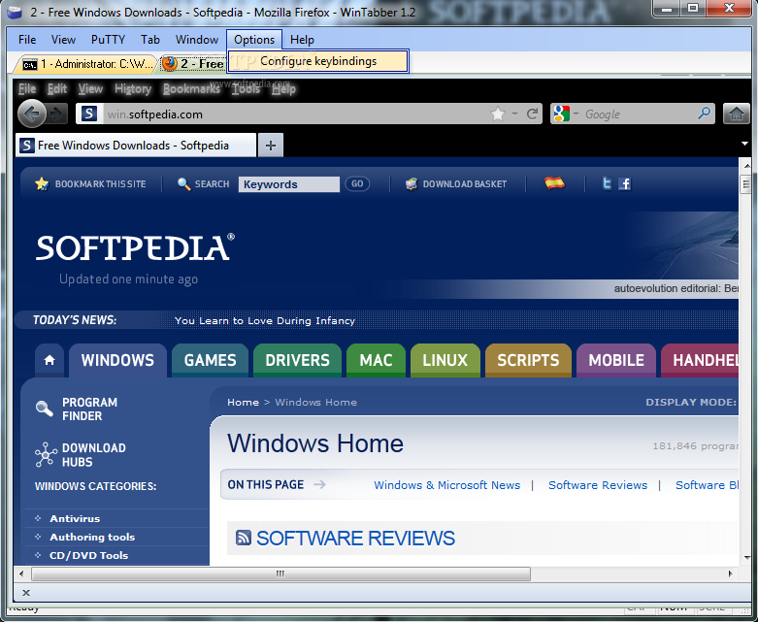Click the Softpedia site icon in the address bar
The height and width of the screenshot is (622, 758).
click(x=89, y=115)
